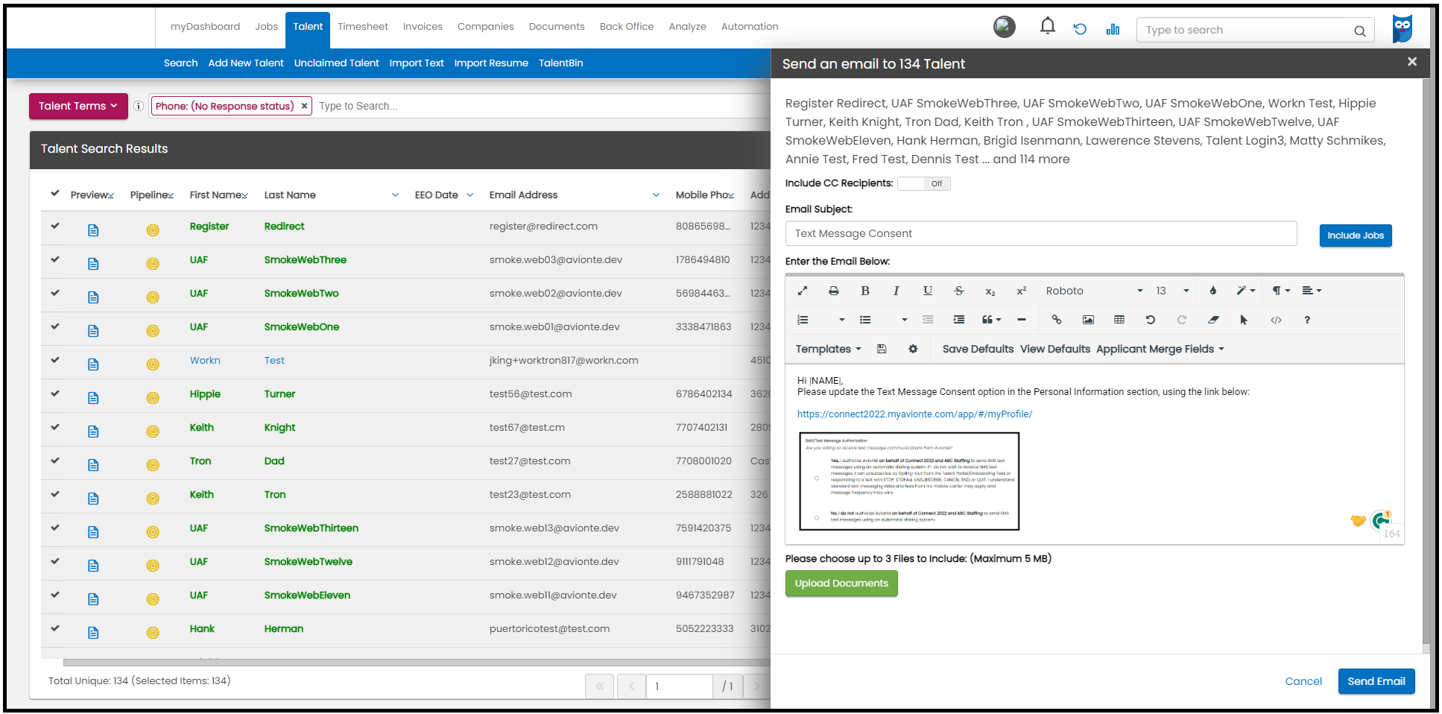This screenshot has width=1442, height=714.
Task: Clear the Phone No Response status filter chip
Action: pyautogui.click(x=304, y=106)
